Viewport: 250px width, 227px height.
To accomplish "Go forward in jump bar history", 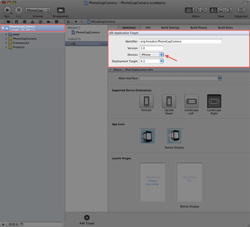I will click(82, 21).
